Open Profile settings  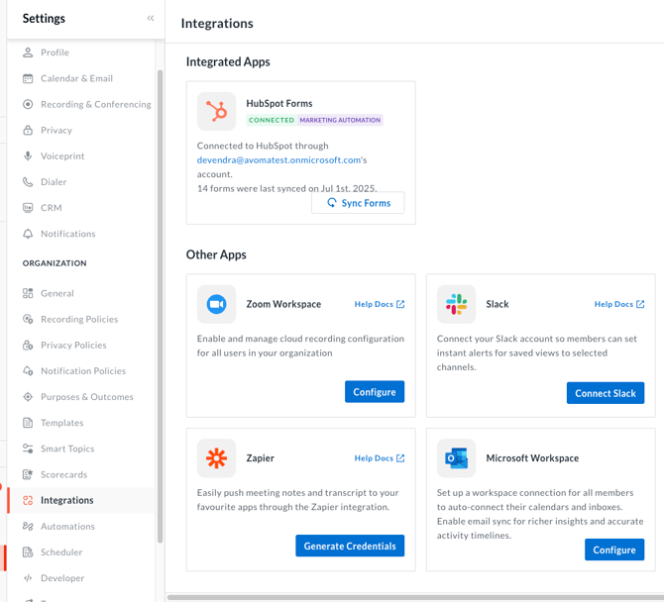point(55,52)
